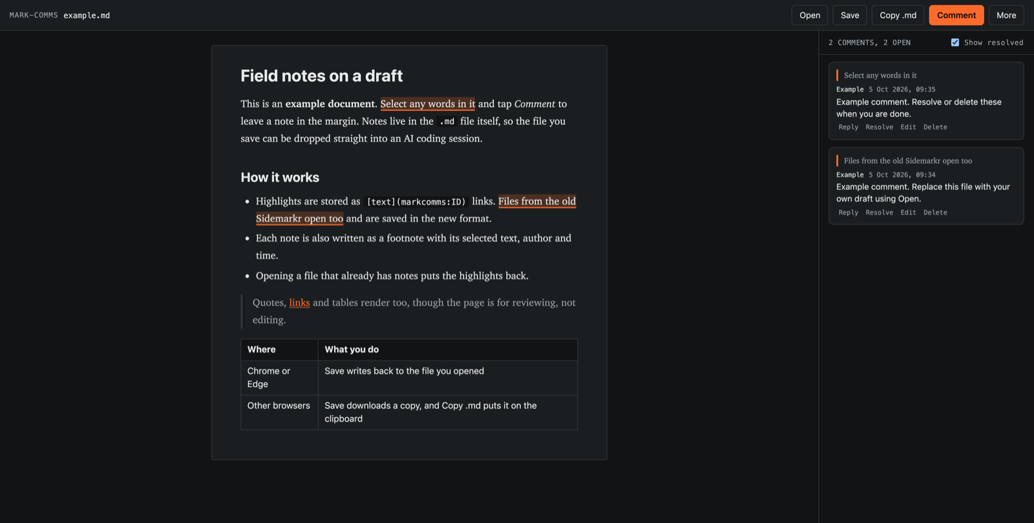Click the 'example.md' file name in the header
1034x523 pixels.
(87, 15)
